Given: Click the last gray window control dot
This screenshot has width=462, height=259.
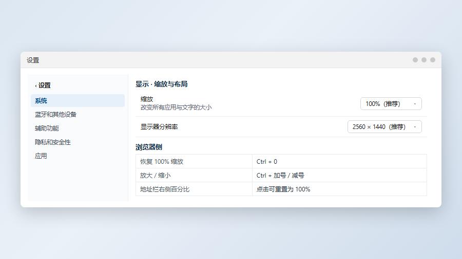Looking at the screenshot, I should 433,60.
